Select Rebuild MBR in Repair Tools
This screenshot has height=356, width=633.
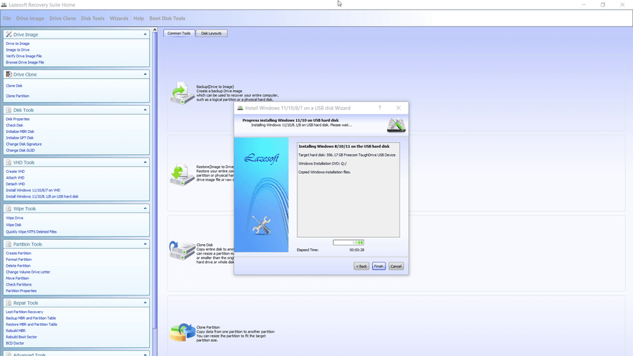pos(15,331)
